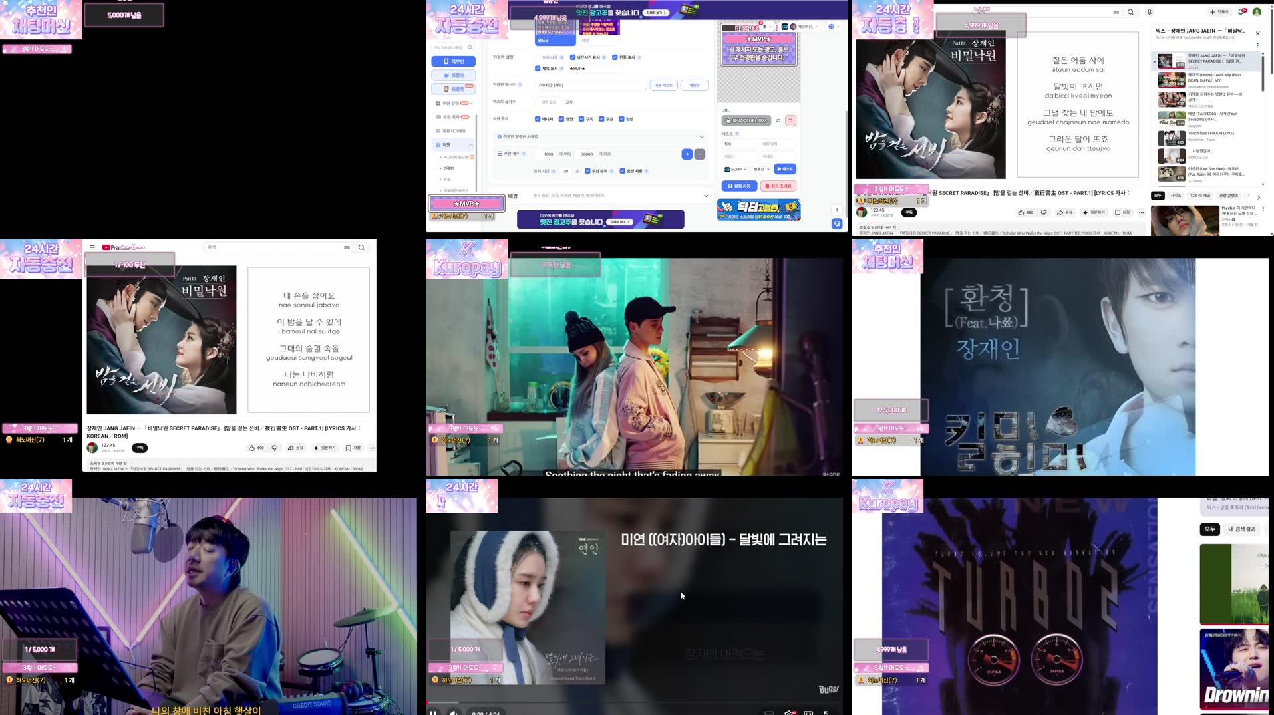The height and width of the screenshot is (715, 1274).
Task: Uncheck the 제목 표시 checkbox
Action: 538,69
